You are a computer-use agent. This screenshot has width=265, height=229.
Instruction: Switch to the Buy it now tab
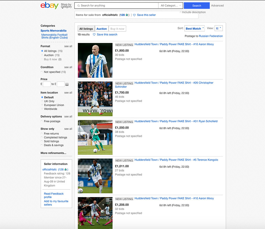[117, 29]
